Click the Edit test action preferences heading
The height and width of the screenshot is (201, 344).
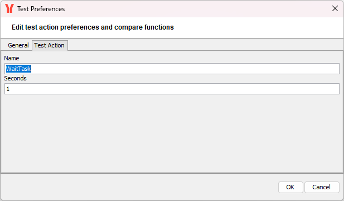tap(93, 27)
